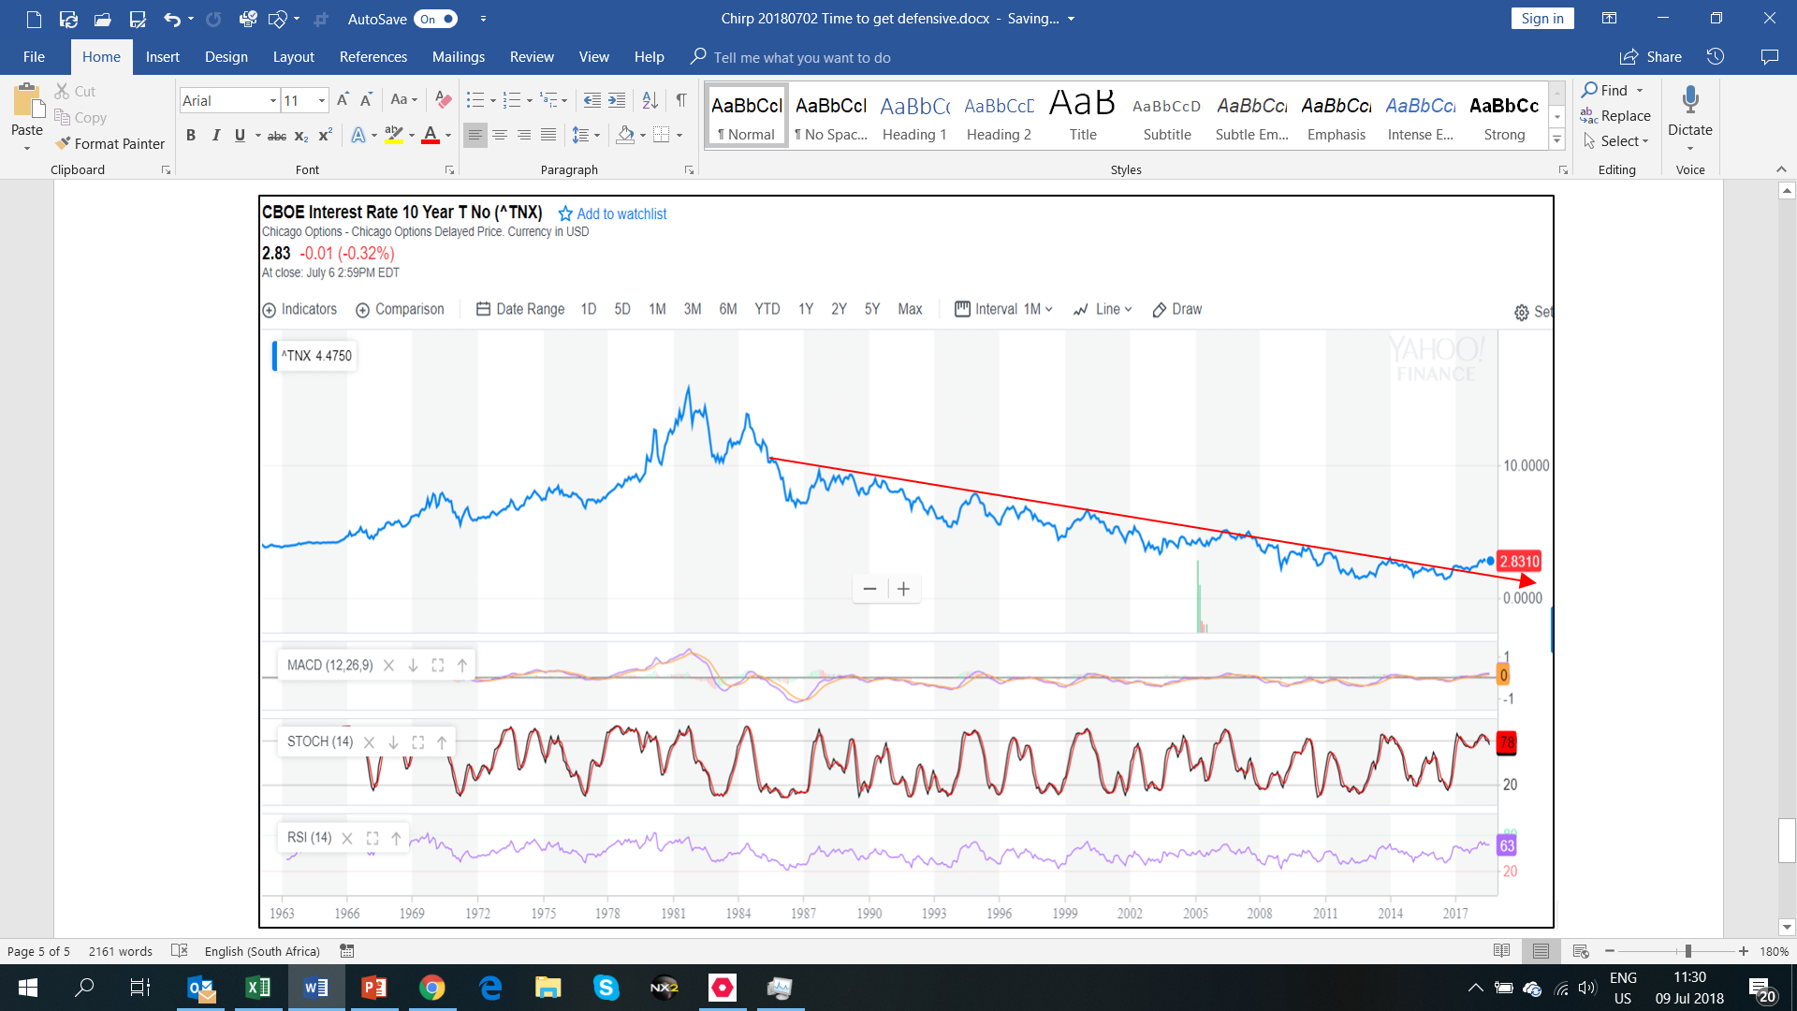The height and width of the screenshot is (1011, 1797).
Task: Open the font size dropdown
Action: click(322, 101)
